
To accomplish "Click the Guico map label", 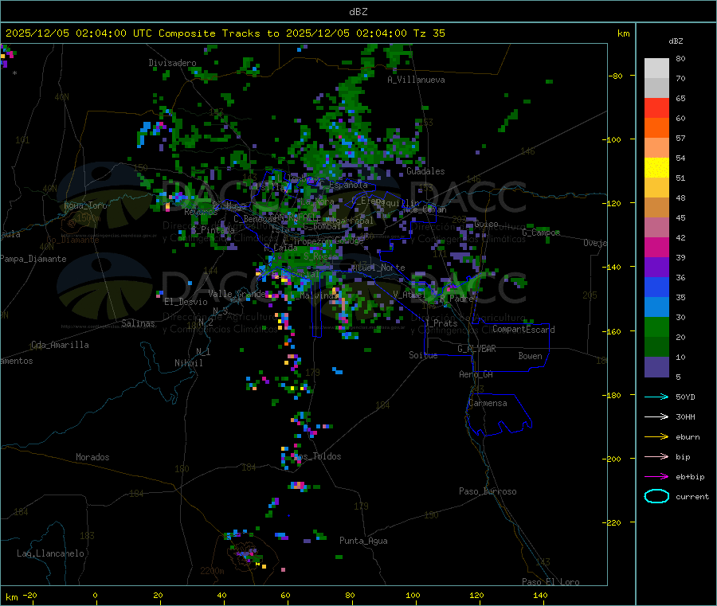I will [x=486, y=225].
